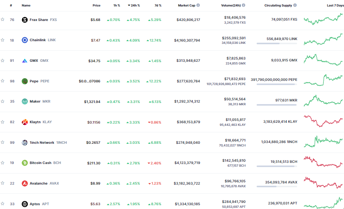
Task: Star Frax Share to add to watchlist
Action: (x=3, y=20)
